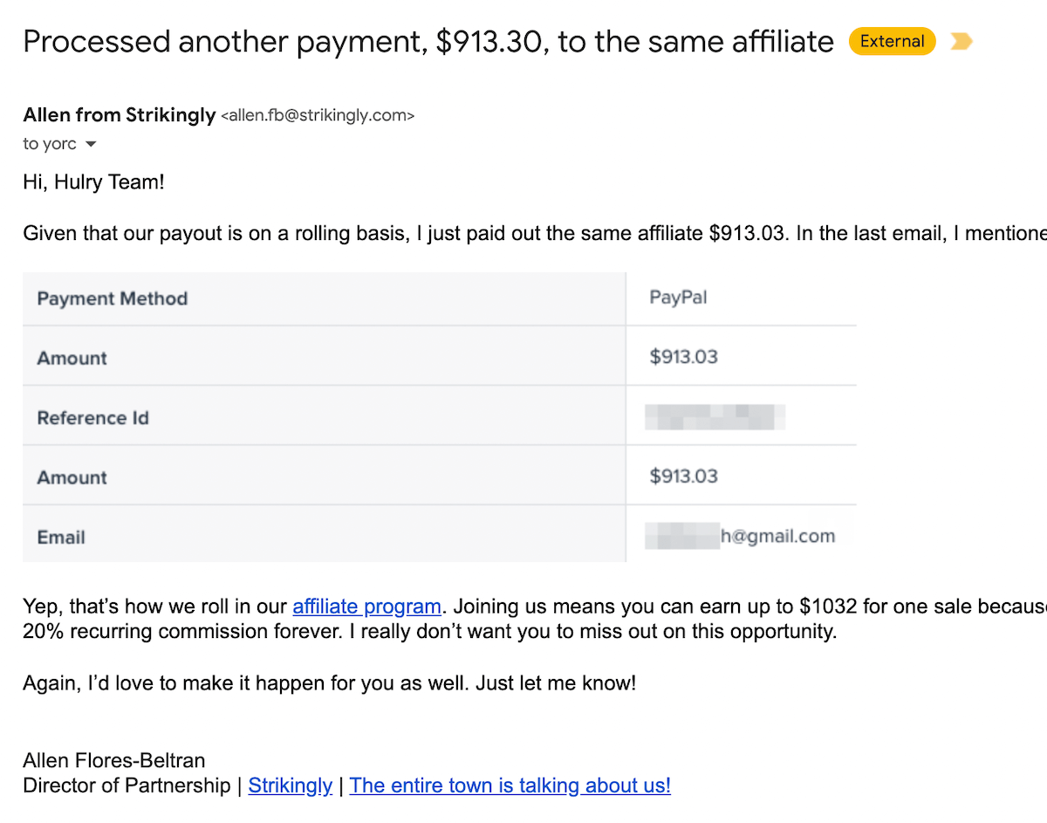Click the Email row label in table
Viewport: 1047px width, 823px height.
pos(61,538)
